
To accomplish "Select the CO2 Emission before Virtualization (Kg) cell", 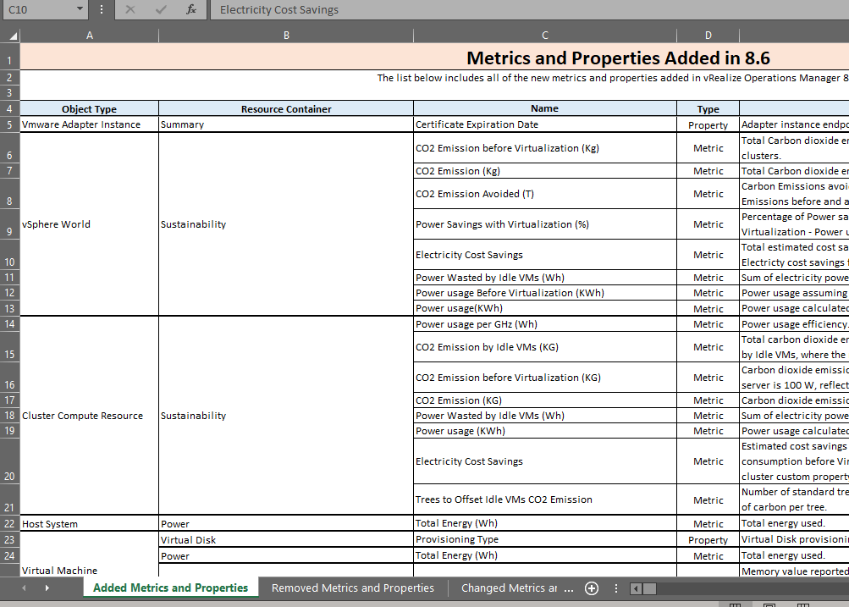I will tap(545, 148).
